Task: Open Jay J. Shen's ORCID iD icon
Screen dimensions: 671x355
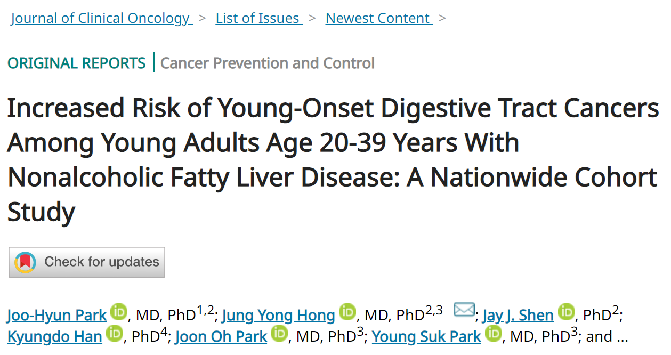Action: click(x=566, y=312)
